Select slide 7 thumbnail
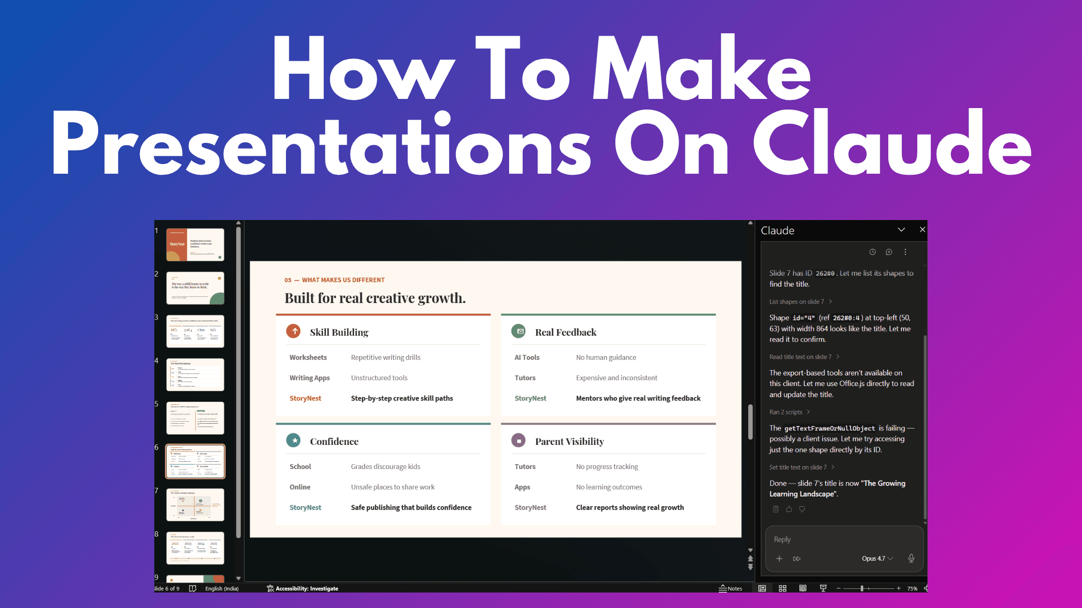This screenshot has height=608, width=1082. tap(195, 504)
